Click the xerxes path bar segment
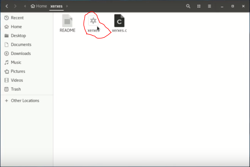Image resolution: width=250 pixels, height=167 pixels. tap(56, 6)
